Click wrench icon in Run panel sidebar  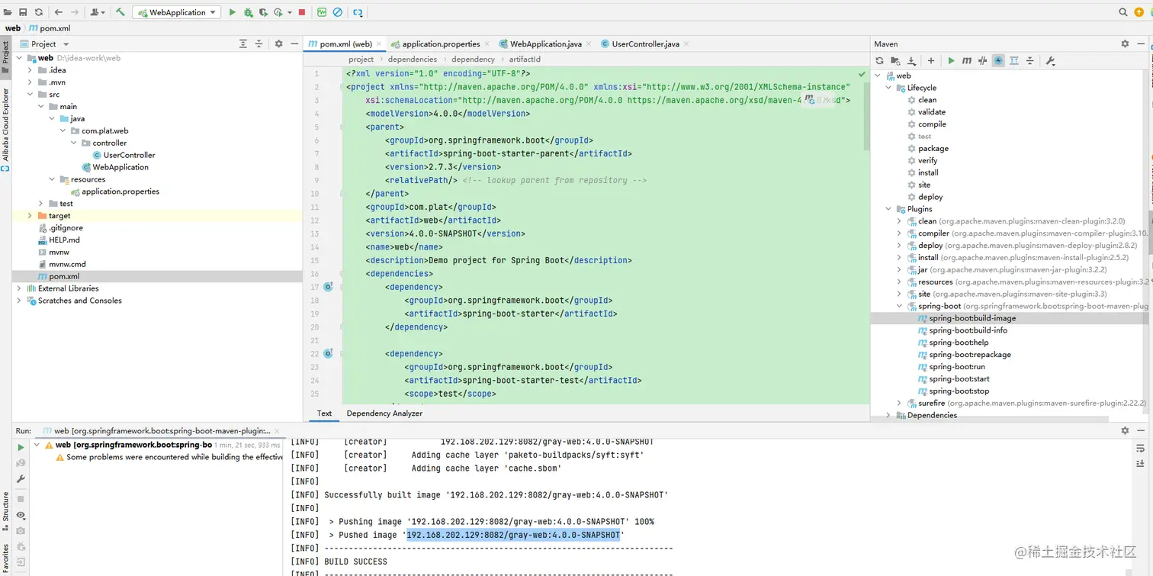pyautogui.click(x=21, y=479)
